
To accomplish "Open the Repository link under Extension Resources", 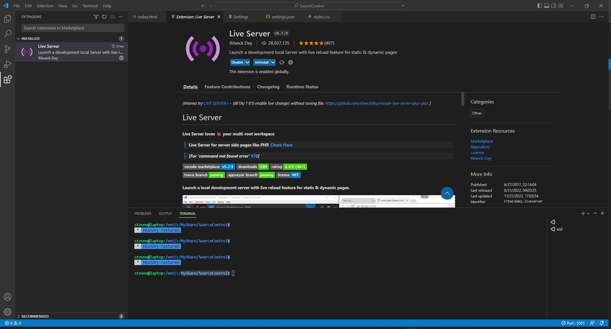I will click(x=480, y=147).
